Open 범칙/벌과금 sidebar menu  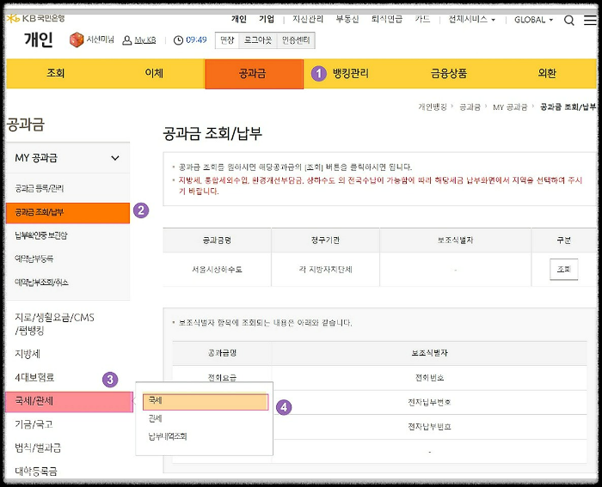pos(38,447)
